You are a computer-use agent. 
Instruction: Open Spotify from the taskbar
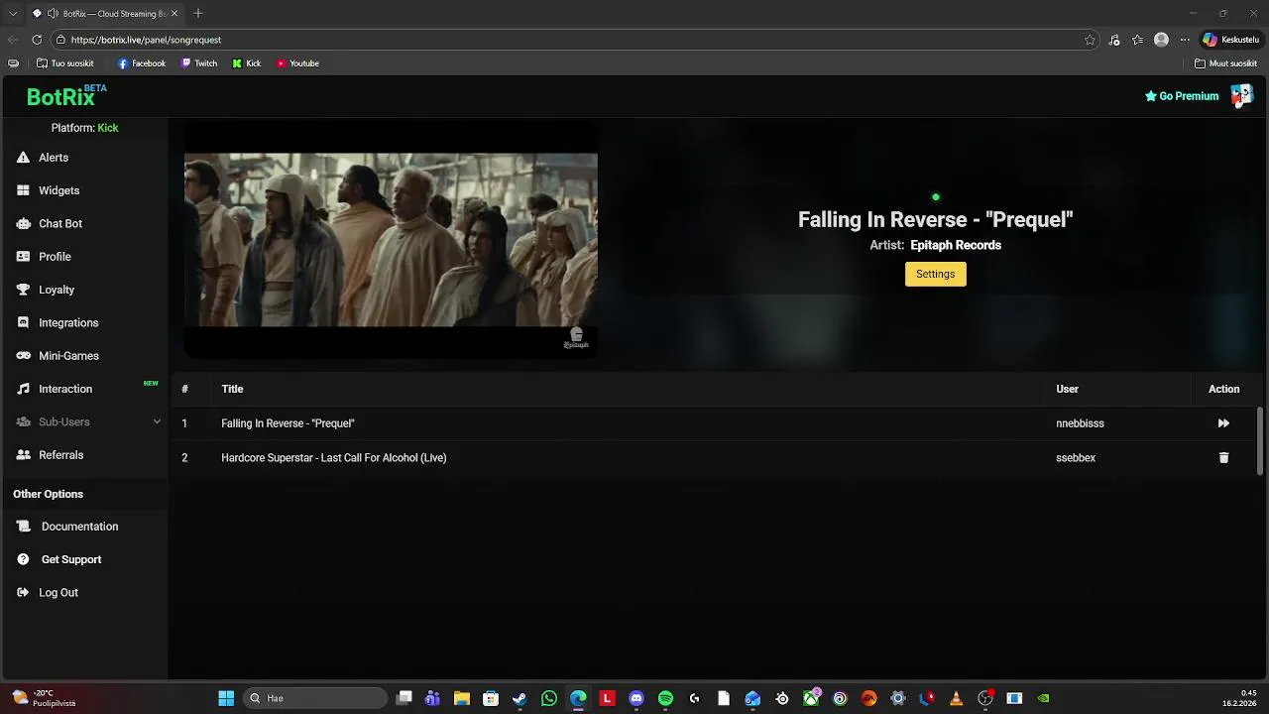coord(665,698)
